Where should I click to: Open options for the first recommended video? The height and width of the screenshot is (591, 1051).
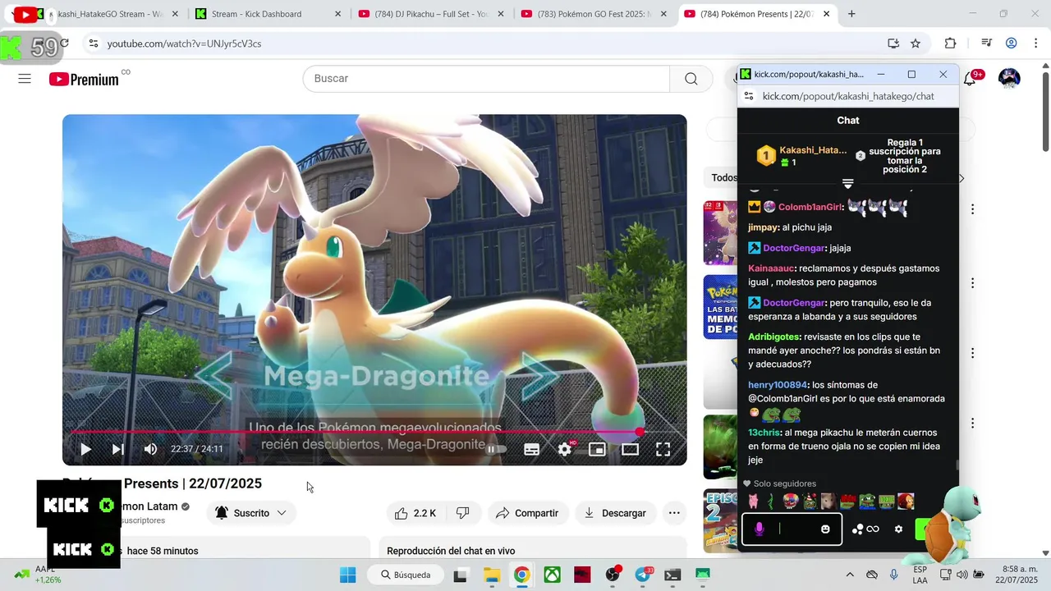tap(972, 209)
